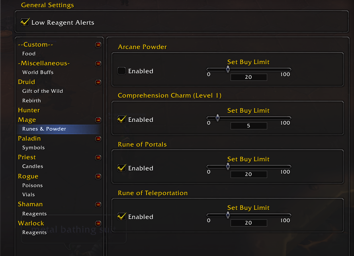Click Rune of Teleportation buy limit slider handle
This screenshot has width=354, height=256.
(228, 215)
